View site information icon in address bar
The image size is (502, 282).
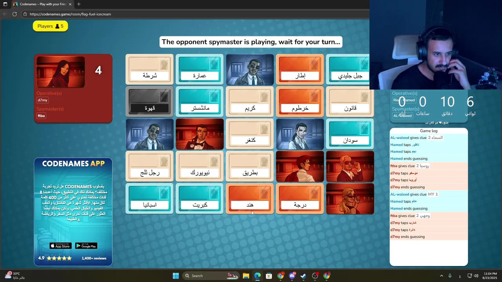(25, 14)
